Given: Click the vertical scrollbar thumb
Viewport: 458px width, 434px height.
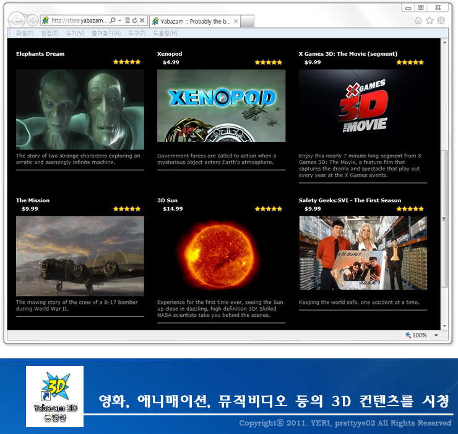Looking at the screenshot, I should (444, 219).
